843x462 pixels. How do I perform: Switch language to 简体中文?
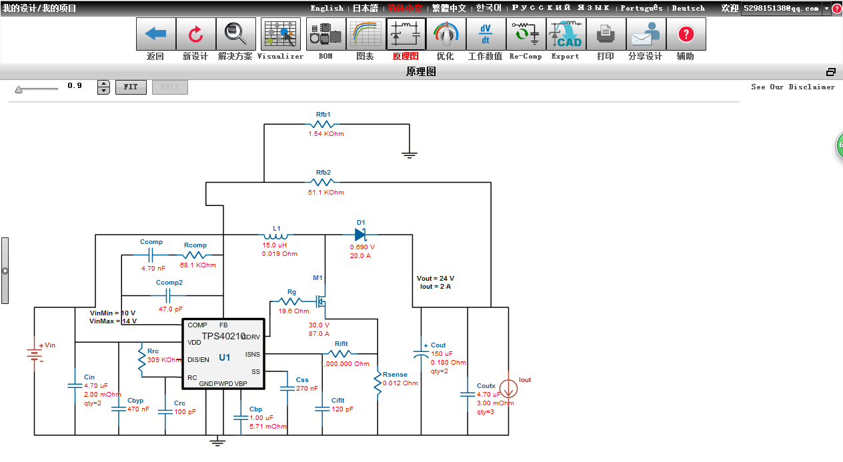point(405,8)
